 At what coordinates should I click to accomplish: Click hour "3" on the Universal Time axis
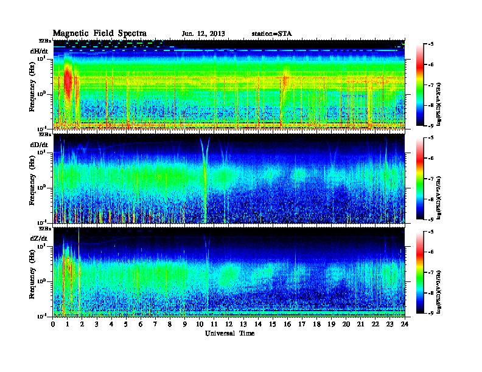pos(97,324)
